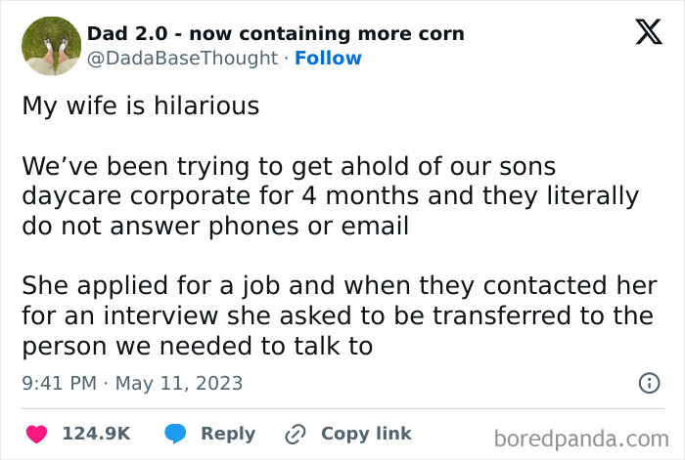Click the "My wife is hilarious" line
The width and height of the screenshot is (685, 460).
(x=141, y=105)
